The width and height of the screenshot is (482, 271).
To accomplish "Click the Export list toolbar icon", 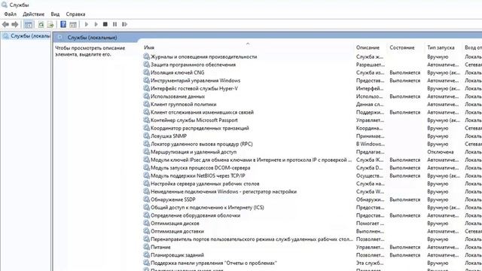I will tap(50, 24).
